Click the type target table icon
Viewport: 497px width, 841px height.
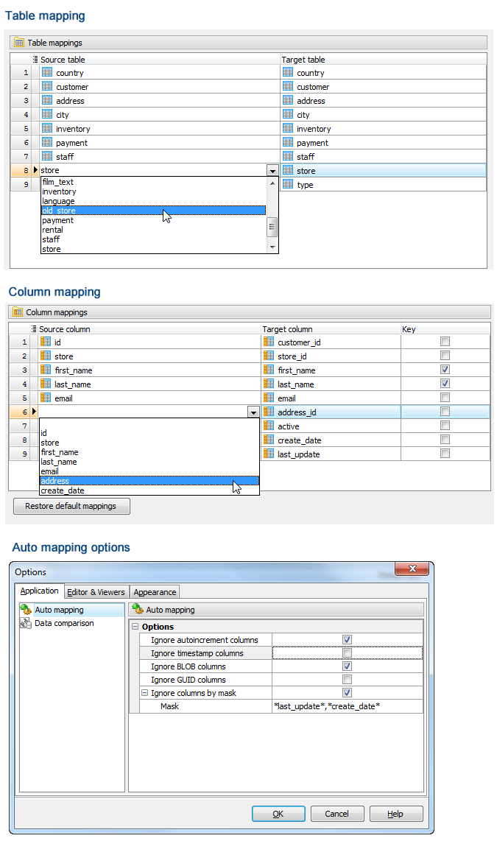288,185
